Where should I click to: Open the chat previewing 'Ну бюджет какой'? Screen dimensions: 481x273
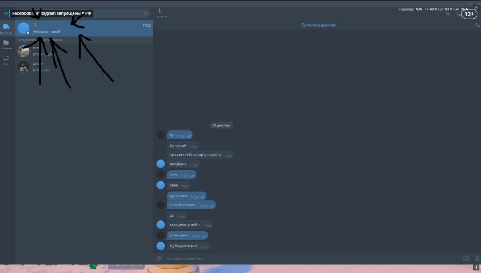tap(85, 29)
